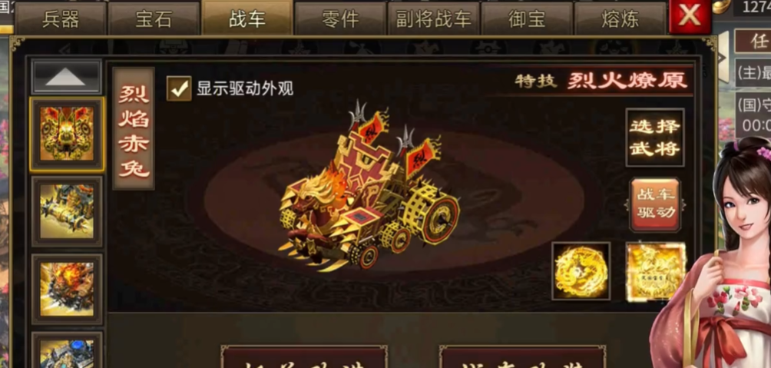Click the gold ingot currency icon

click(x=721, y=6)
